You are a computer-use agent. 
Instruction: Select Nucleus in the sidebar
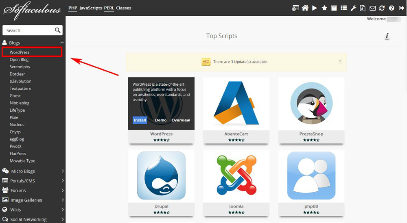click(x=17, y=125)
